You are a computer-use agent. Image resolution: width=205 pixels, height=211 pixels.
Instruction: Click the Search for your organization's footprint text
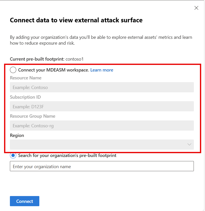coord(67,155)
